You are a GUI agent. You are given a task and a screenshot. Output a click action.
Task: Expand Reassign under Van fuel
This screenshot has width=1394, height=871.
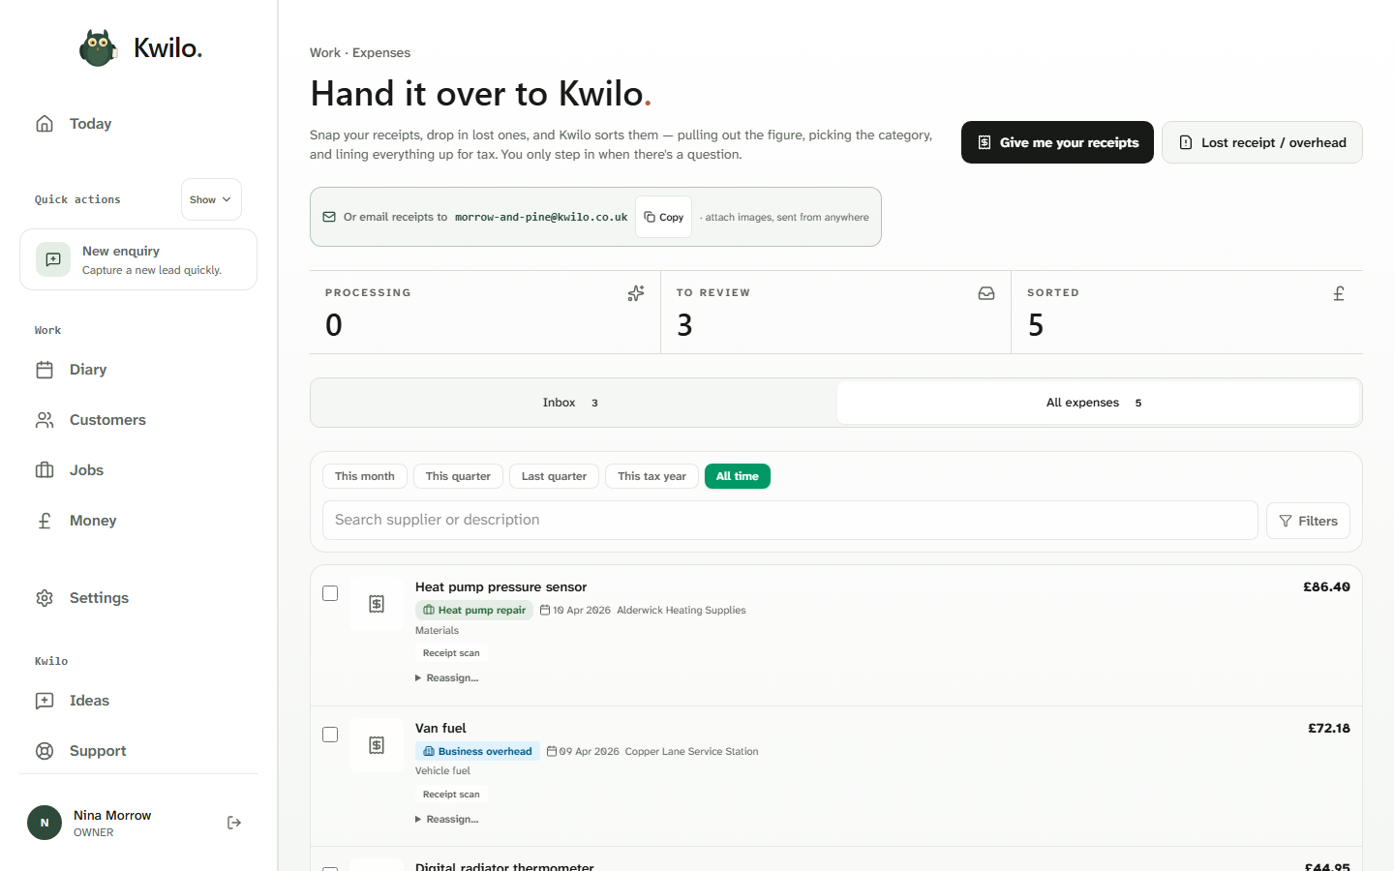[447, 819]
